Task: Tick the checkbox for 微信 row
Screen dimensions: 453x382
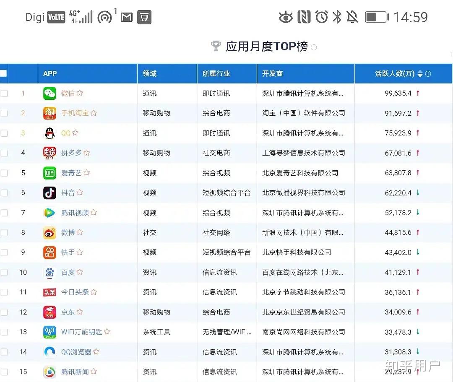Action: click(x=4, y=94)
